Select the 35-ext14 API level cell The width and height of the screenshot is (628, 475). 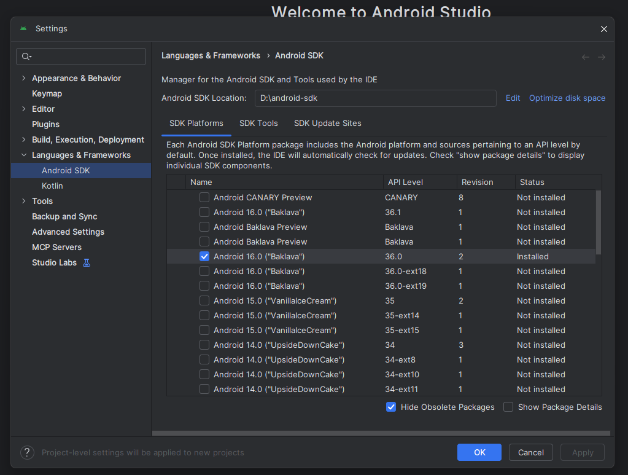pyautogui.click(x=402, y=315)
